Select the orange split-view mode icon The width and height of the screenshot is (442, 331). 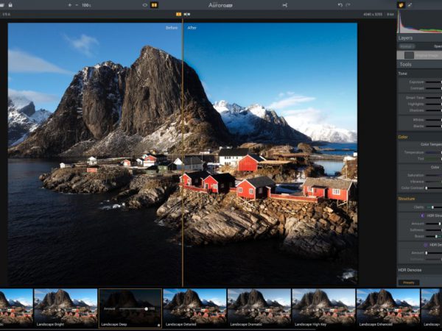178,14
